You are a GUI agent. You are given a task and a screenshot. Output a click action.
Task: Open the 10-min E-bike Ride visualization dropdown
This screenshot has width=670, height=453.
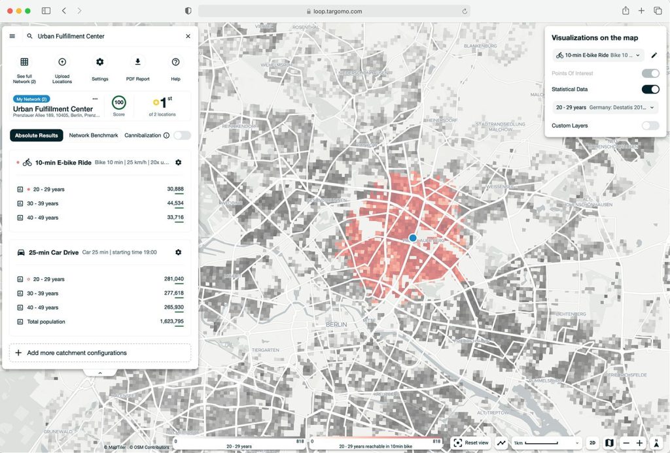point(598,55)
